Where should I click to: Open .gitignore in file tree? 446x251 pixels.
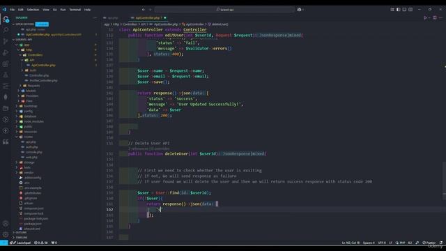(31, 198)
